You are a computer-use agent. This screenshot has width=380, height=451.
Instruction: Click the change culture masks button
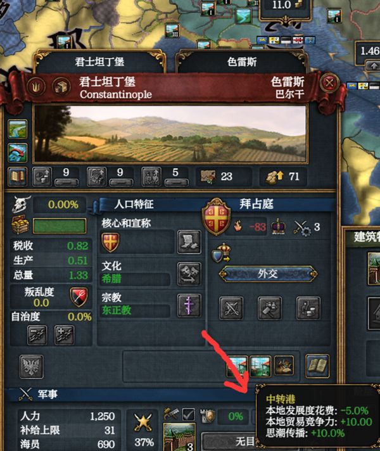189,274
